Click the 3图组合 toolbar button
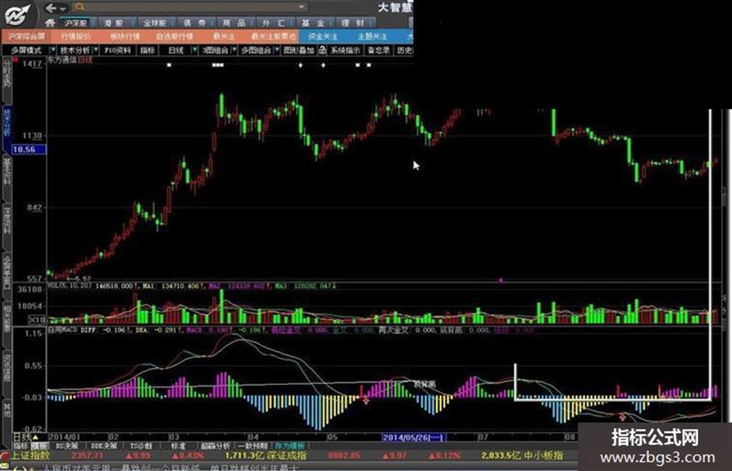This screenshot has height=471, width=732. click(215, 50)
